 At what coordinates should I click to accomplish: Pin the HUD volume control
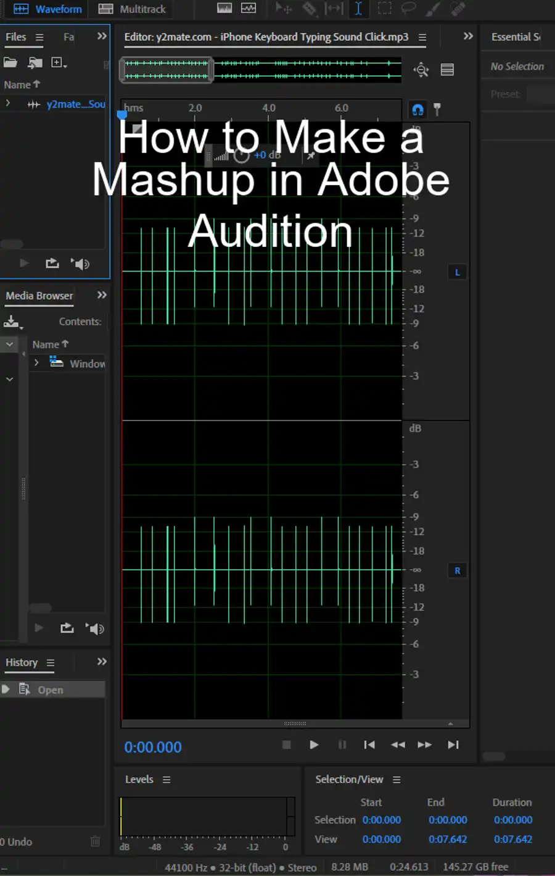pos(311,155)
